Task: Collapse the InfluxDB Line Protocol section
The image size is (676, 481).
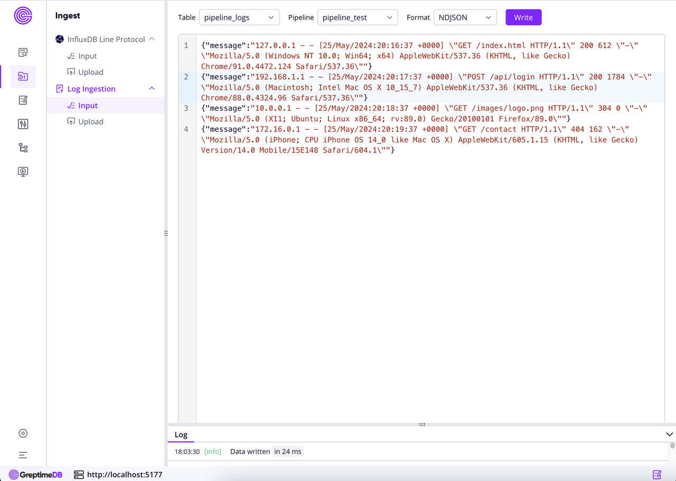Action: (152, 39)
